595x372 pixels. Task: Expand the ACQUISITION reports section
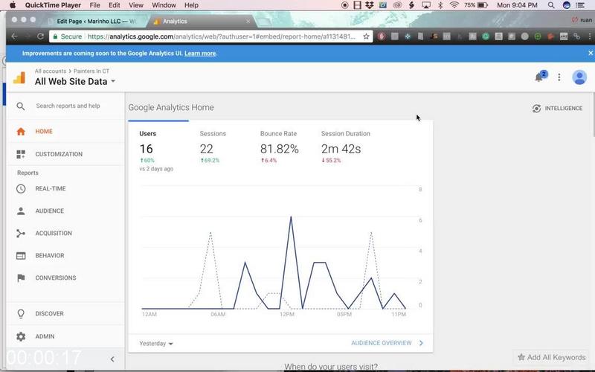[x=65, y=234]
